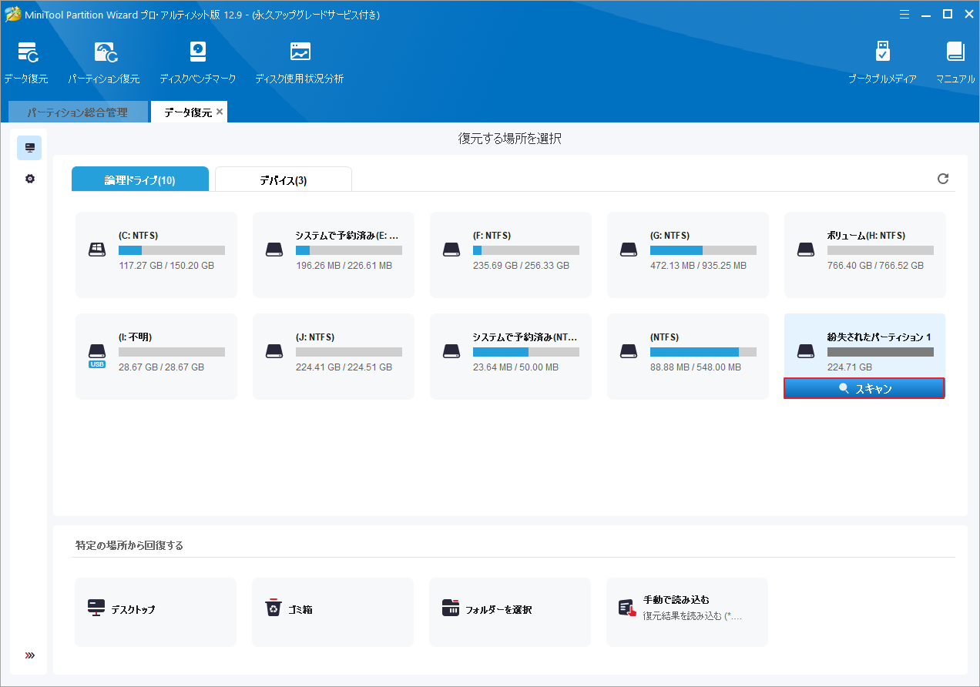This screenshot has width=980, height=687.
Task: Click the USB drive icon of I: drive
Action: pos(97,355)
